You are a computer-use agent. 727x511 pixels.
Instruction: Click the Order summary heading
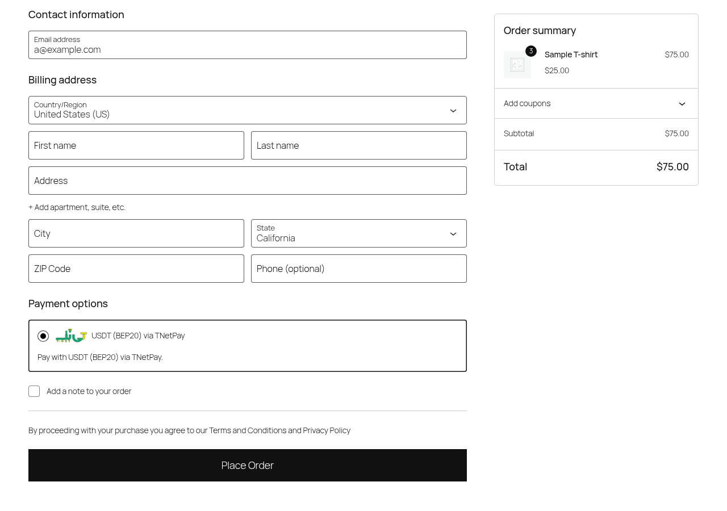point(540,31)
